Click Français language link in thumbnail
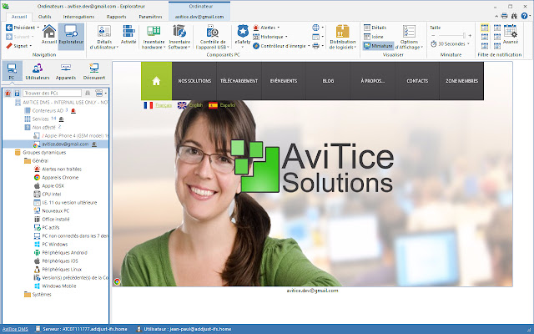This screenshot has width=534, height=334. pyautogui.click(x=164, y=105)
